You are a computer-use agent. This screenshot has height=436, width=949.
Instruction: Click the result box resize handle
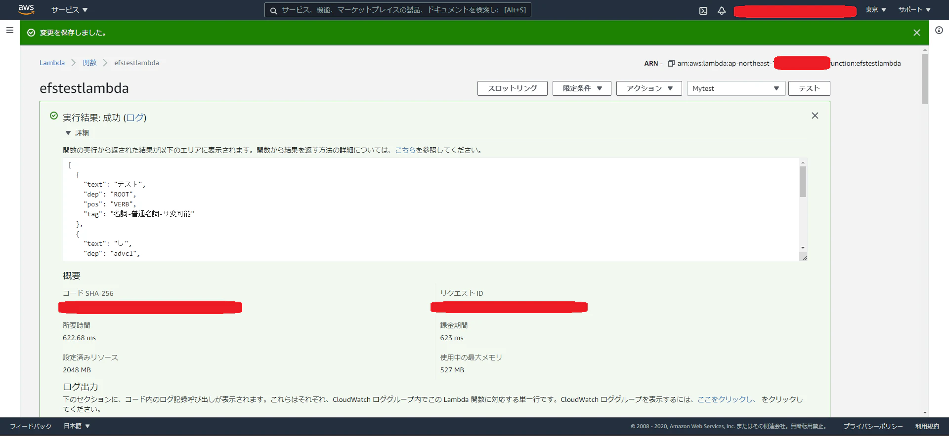(804, 257)
